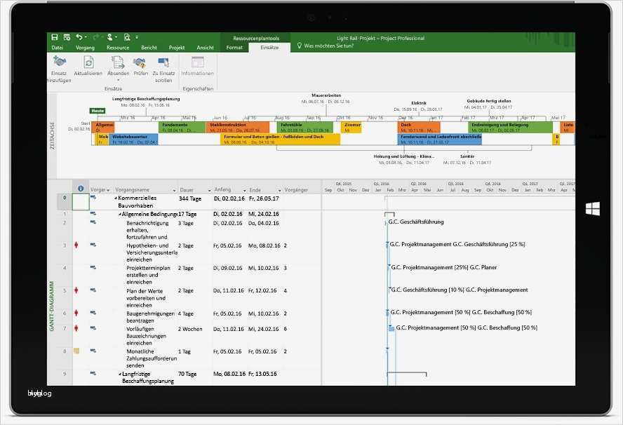
Task: Open the Datei menu
Action: coord(58,48)
